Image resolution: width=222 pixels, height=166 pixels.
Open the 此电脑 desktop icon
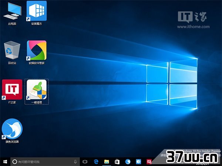pos(12,13)
